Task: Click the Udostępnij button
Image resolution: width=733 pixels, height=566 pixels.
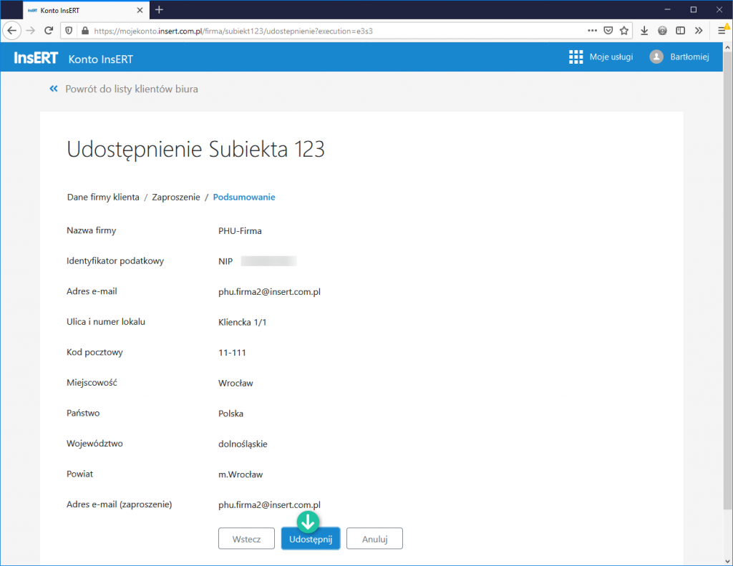Action: [311, 539]
